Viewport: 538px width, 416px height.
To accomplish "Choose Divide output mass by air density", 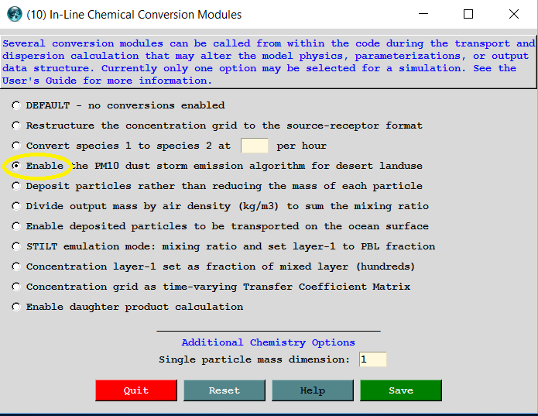I will 16,206.
